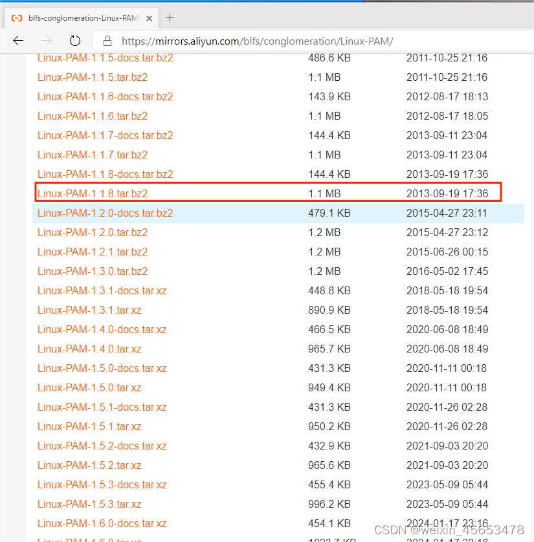This screenshot has width=534, height=542.
Task: Click the date 2015-06-26 00:15
Action: pos(447,252)
